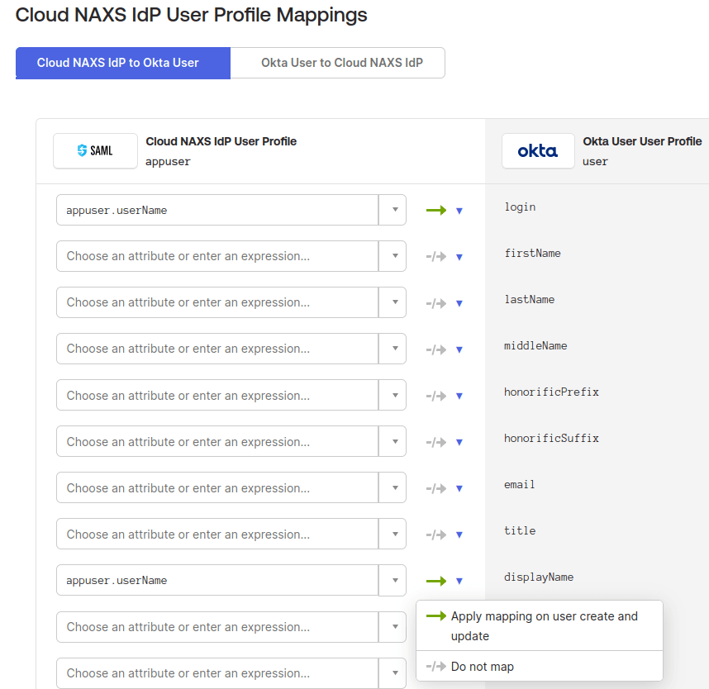This screenshot has height=689, width=709.
Task: Click the expression field for firstName
Action: 217,256
